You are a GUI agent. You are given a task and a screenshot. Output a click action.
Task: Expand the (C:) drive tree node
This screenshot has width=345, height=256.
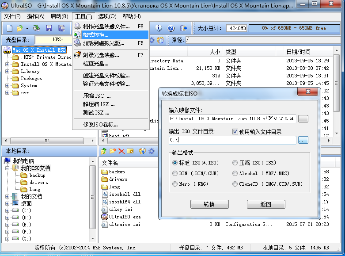[x=7, y=210]
